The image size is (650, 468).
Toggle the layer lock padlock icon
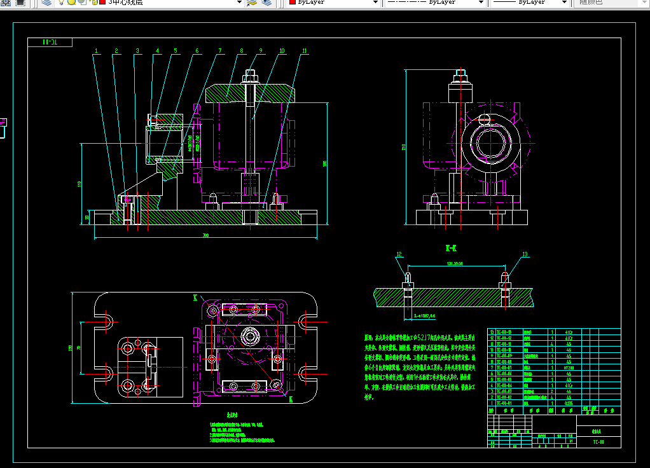(x=94, y=2)
